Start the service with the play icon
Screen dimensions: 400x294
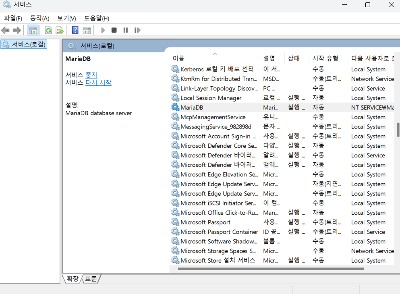tap(103, 30)
